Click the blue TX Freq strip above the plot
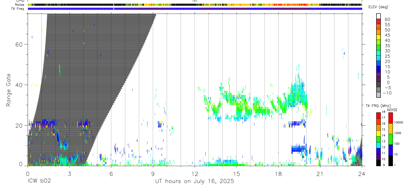 click(195, 9)
